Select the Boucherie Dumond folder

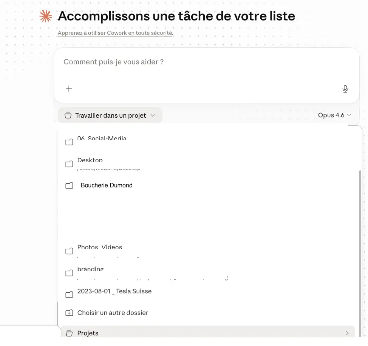coord(107,185)
